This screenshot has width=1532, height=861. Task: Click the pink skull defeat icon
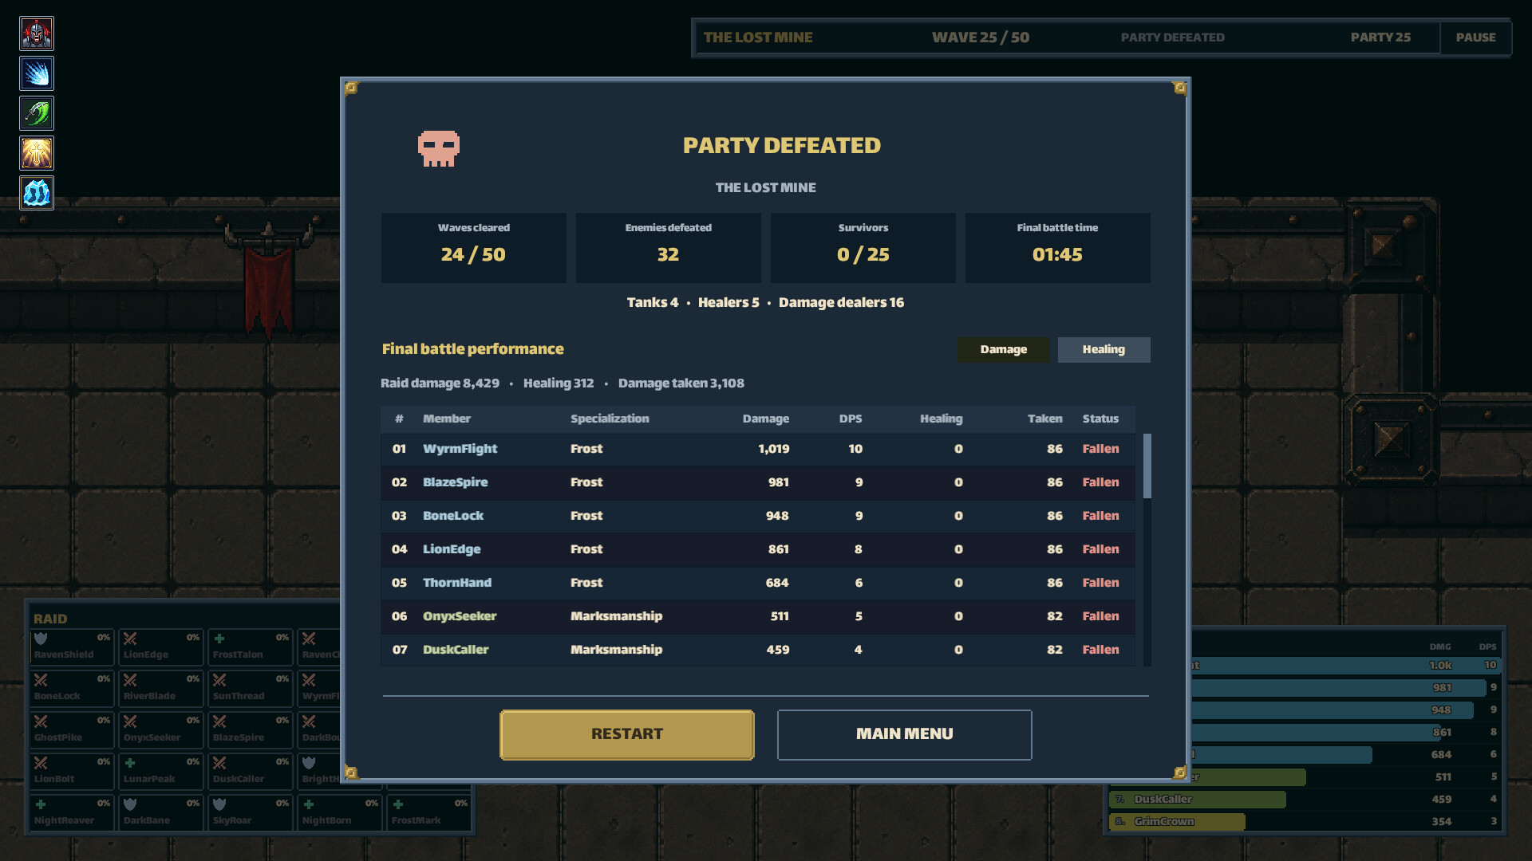(439, 148)
